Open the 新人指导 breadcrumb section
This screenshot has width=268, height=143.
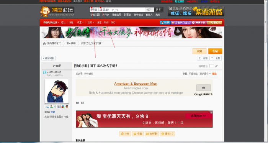[71, 43]
